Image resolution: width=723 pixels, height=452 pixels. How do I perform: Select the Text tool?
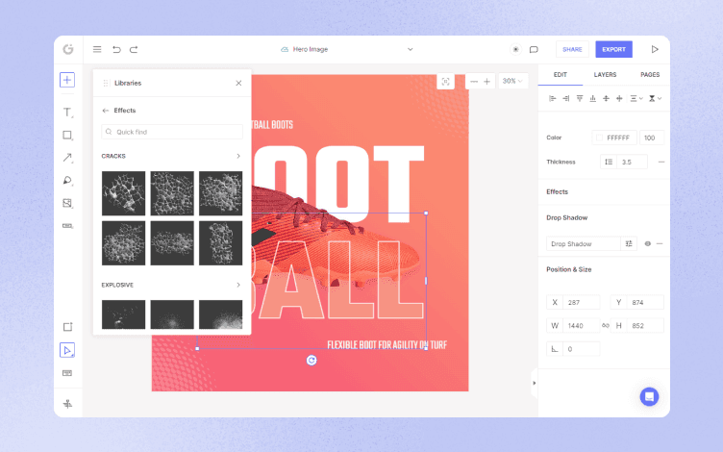pyautogui.click(x=67, y=113)
